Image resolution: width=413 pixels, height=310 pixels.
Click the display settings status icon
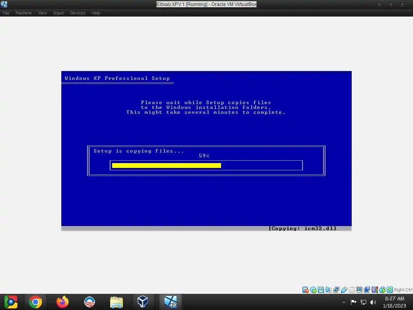(359, 290)
